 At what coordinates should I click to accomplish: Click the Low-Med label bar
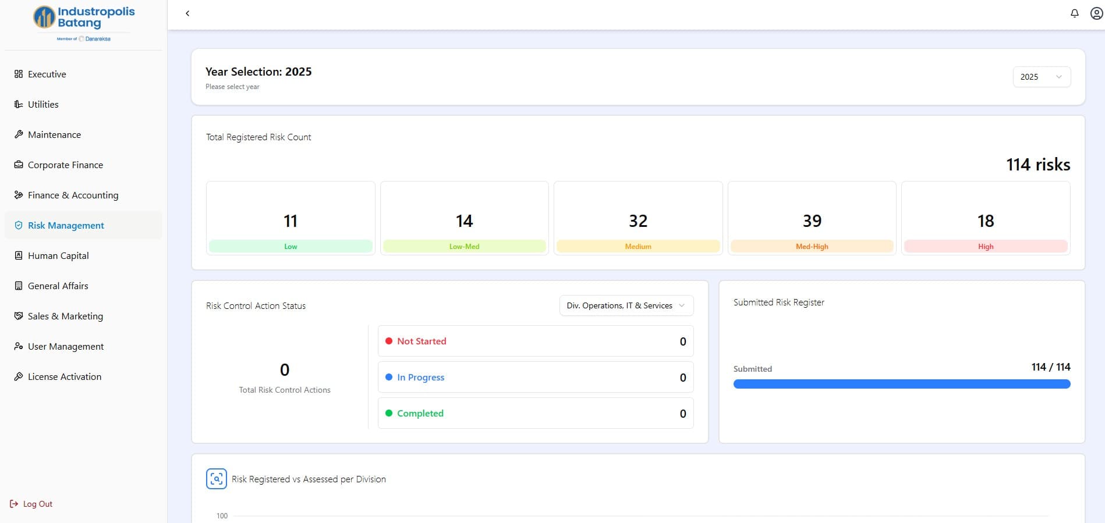(464, 246)
